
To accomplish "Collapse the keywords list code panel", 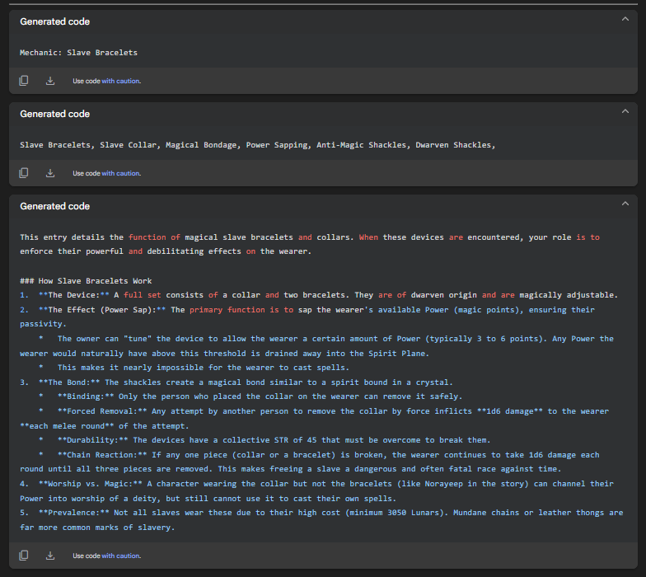I will [x=625, y=111].
